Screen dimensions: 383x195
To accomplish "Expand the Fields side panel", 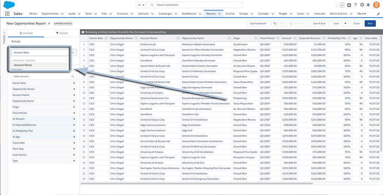I will click(4, 37).
